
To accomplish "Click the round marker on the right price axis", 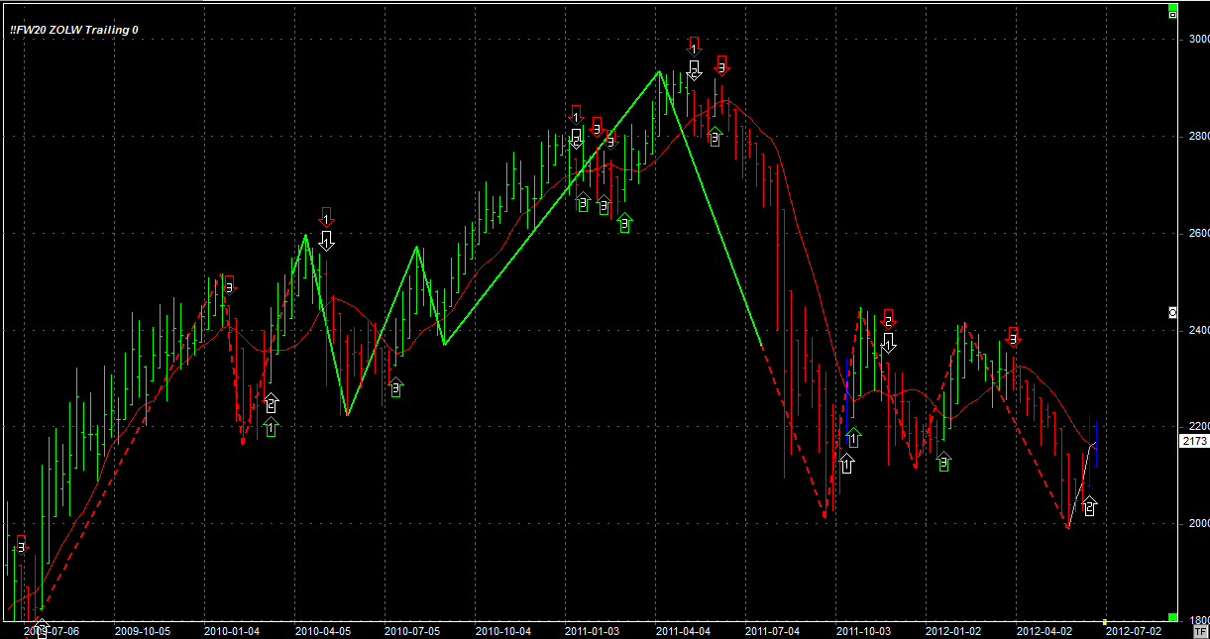I will point(1172,312).
